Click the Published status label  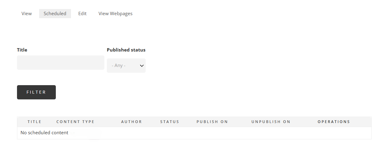click(x=126, y=50)
